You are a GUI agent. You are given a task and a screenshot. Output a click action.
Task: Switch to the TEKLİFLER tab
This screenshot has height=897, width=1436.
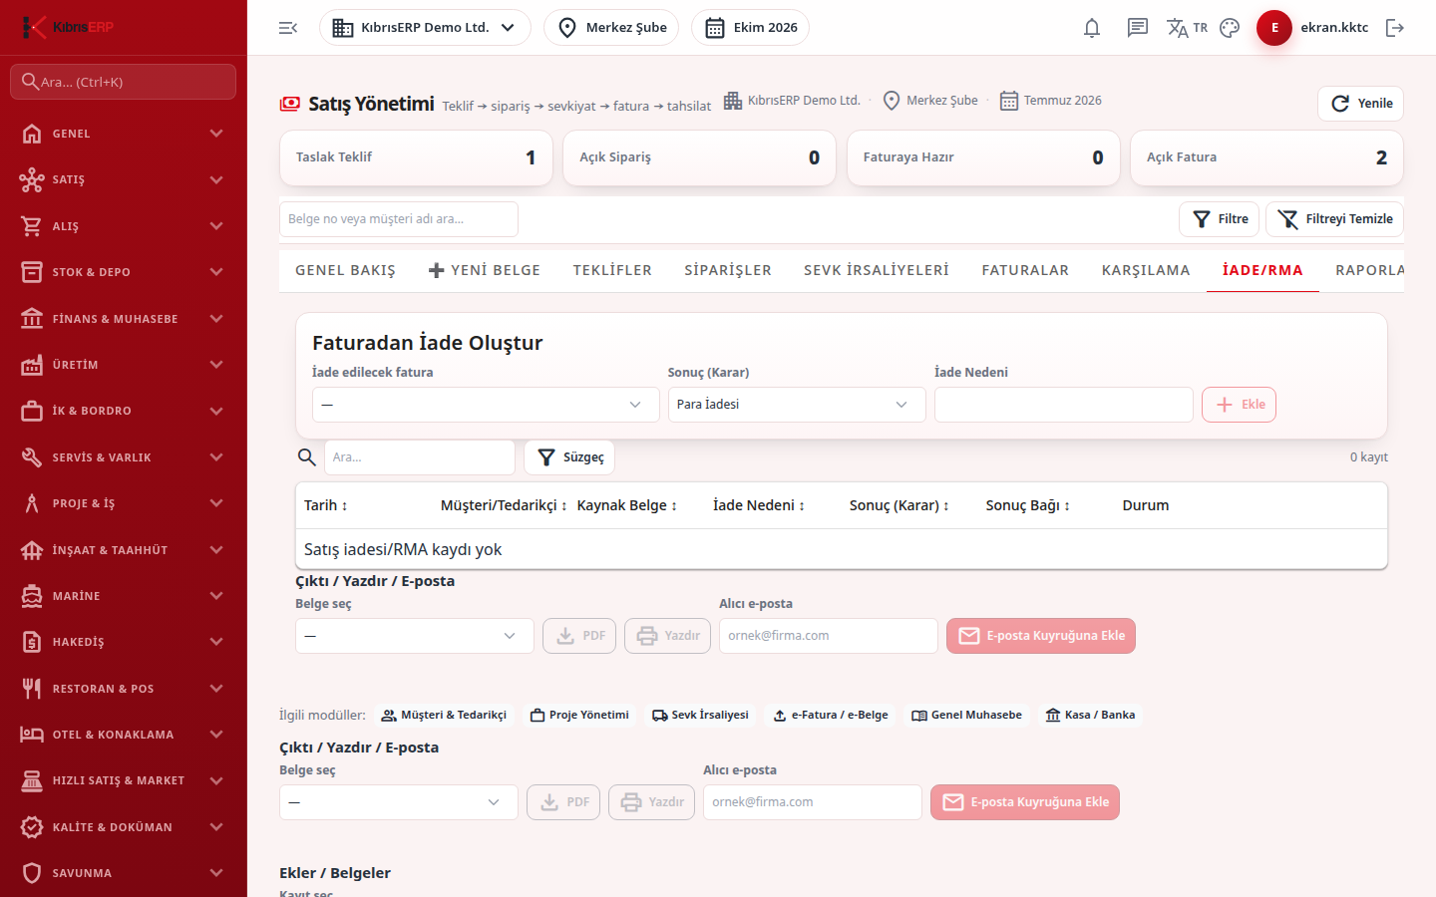click(612, 270)
